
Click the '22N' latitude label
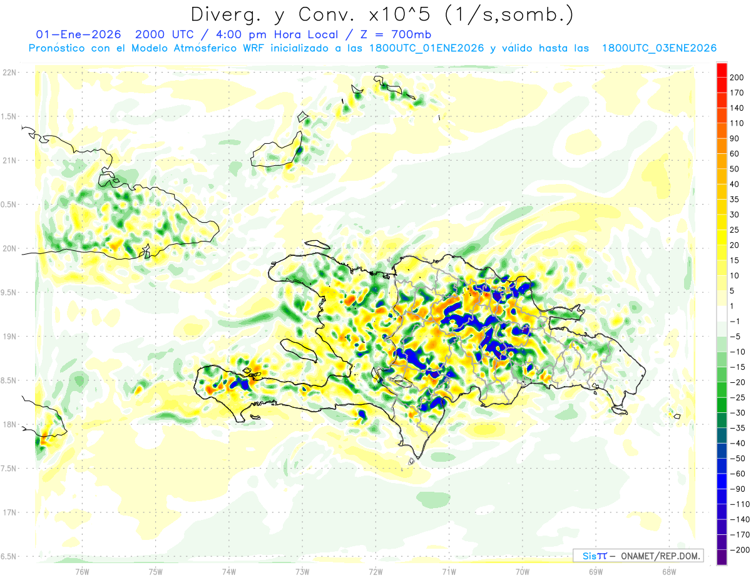coord(10,73)
